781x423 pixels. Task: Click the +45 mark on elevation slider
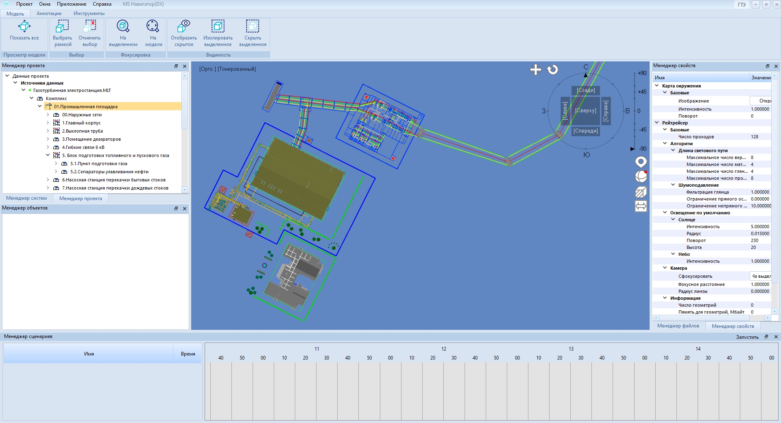coord(641,92)
